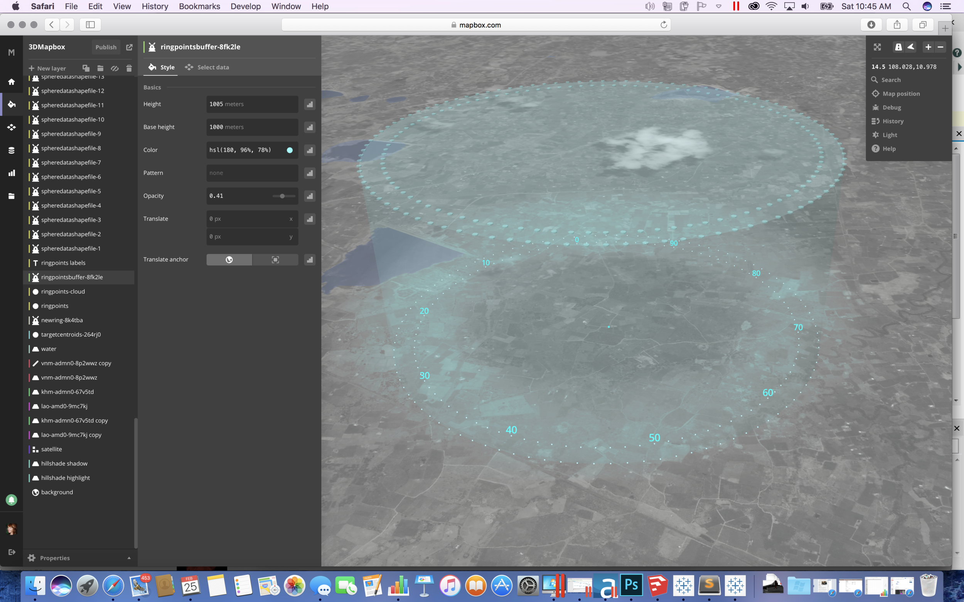Zoom in the map with the plus icon
Image resolution: width=964 pixels, height=602 pixels.
click(928, 47)
